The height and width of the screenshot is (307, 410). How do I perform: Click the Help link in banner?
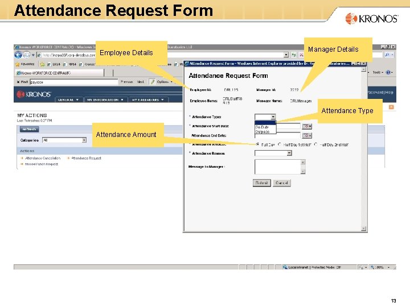pyautogui.click(x=389, y=93)
